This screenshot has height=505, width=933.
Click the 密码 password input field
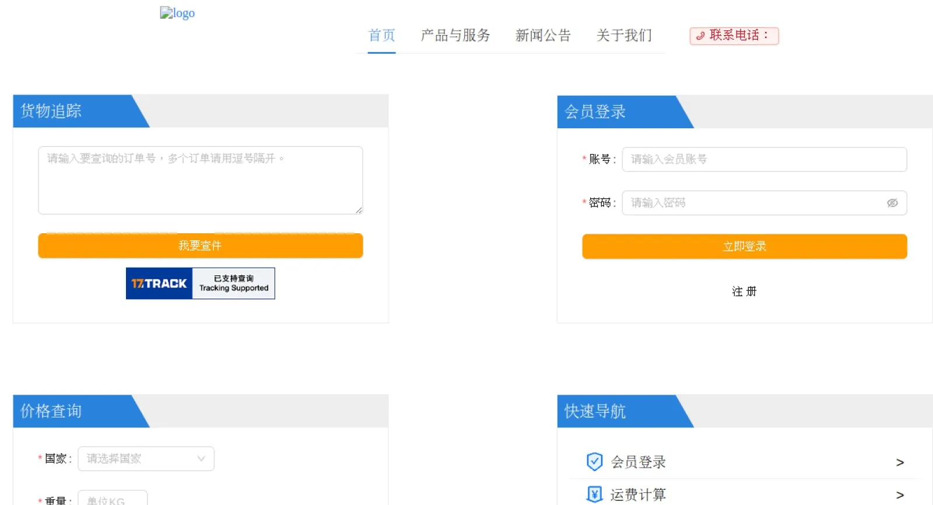(755, 203)
